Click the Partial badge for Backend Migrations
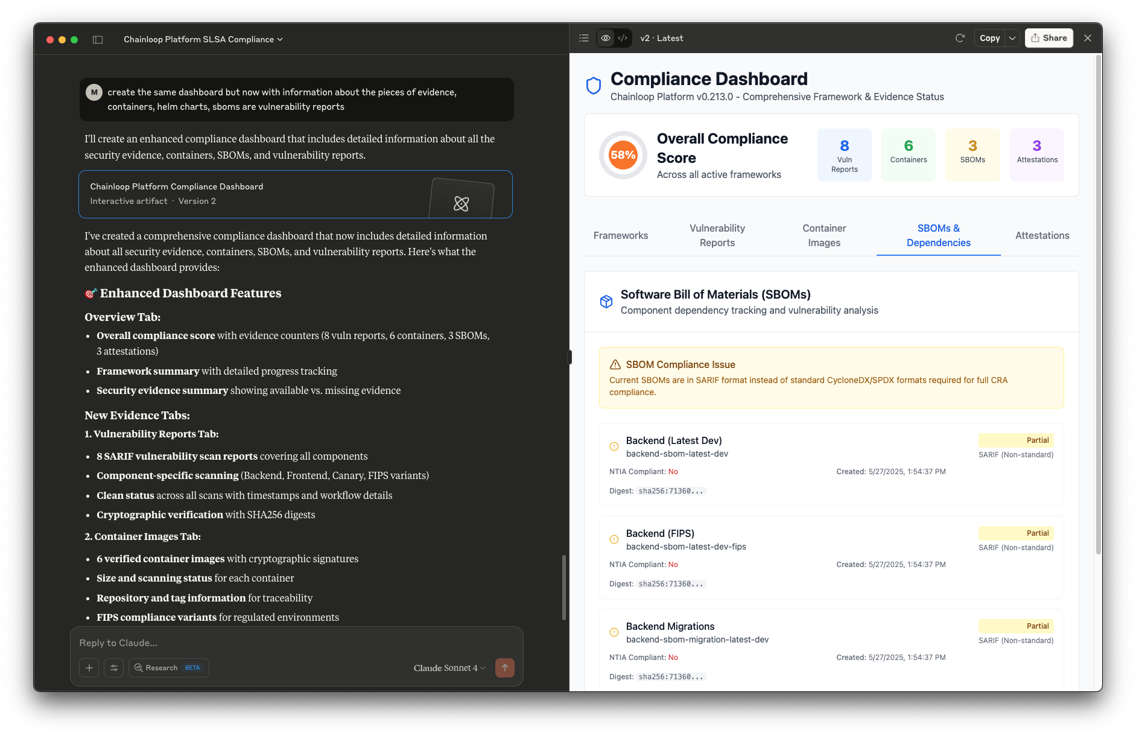Viewport: 1136px width, 736px height. point(1016,626)
